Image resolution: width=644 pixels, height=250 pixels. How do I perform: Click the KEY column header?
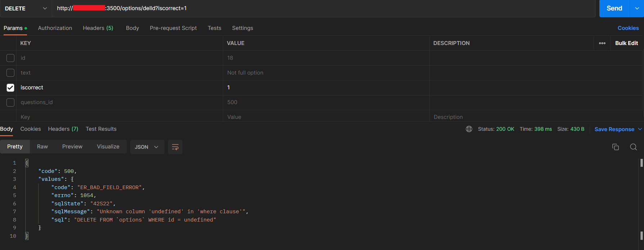(x=26, y=43)
